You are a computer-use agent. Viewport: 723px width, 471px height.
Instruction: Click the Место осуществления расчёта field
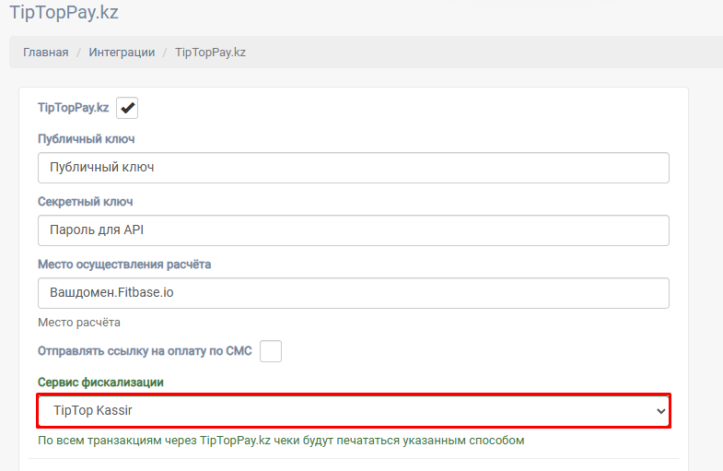click(354, 293)
